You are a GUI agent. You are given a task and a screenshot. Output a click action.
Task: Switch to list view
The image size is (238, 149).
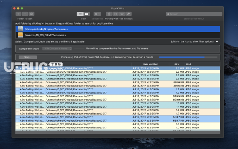coord(80,14)
